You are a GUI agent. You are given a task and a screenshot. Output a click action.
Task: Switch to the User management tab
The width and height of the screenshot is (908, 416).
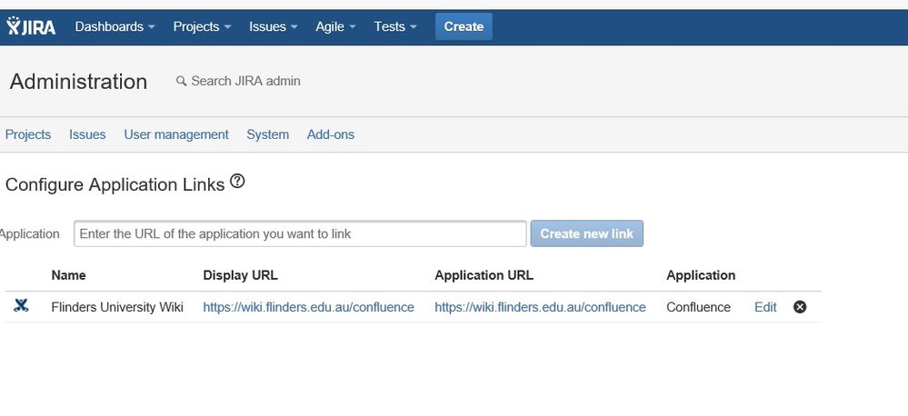[x=176, y=134]
